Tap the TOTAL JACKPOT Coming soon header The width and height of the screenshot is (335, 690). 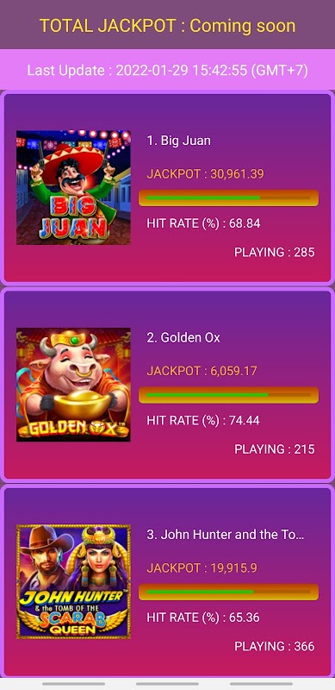pos(167,26)
